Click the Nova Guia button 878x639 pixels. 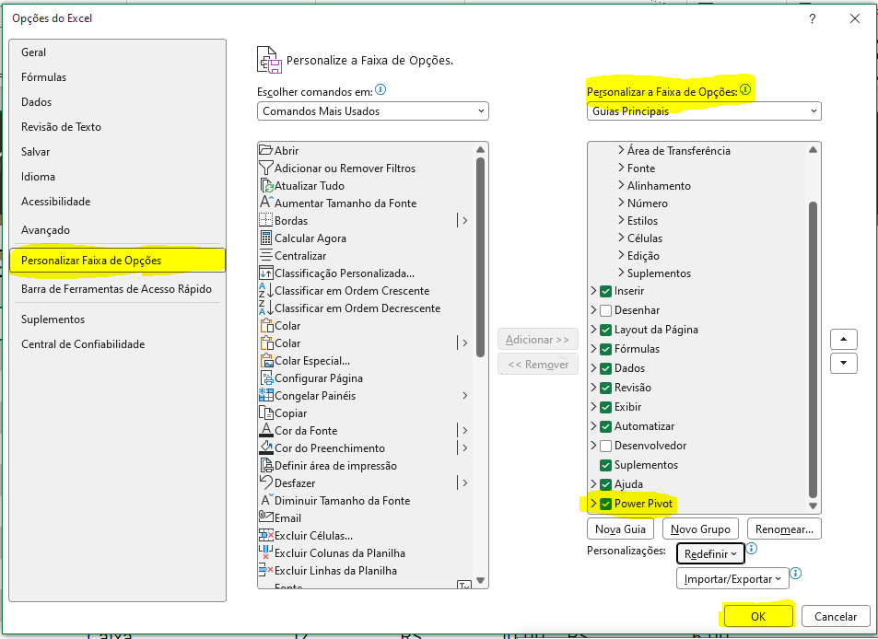(x=620, y=529)
